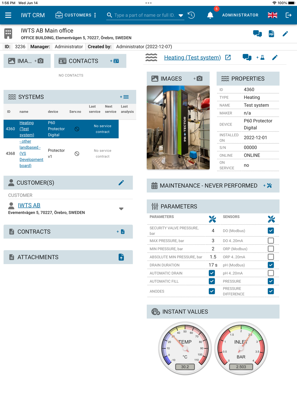Sort systems by Last analysis column

[x=127, y=109]
